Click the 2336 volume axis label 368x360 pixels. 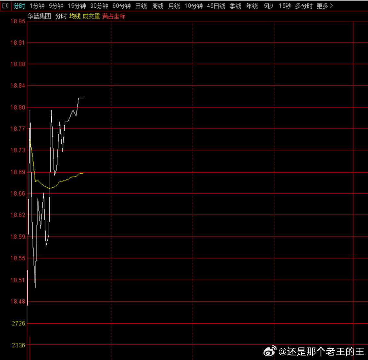tap(18, 345)
